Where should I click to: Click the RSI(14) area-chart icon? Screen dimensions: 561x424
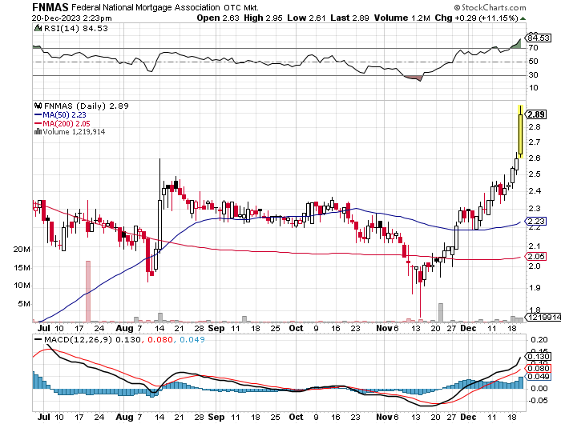(38, 28)
